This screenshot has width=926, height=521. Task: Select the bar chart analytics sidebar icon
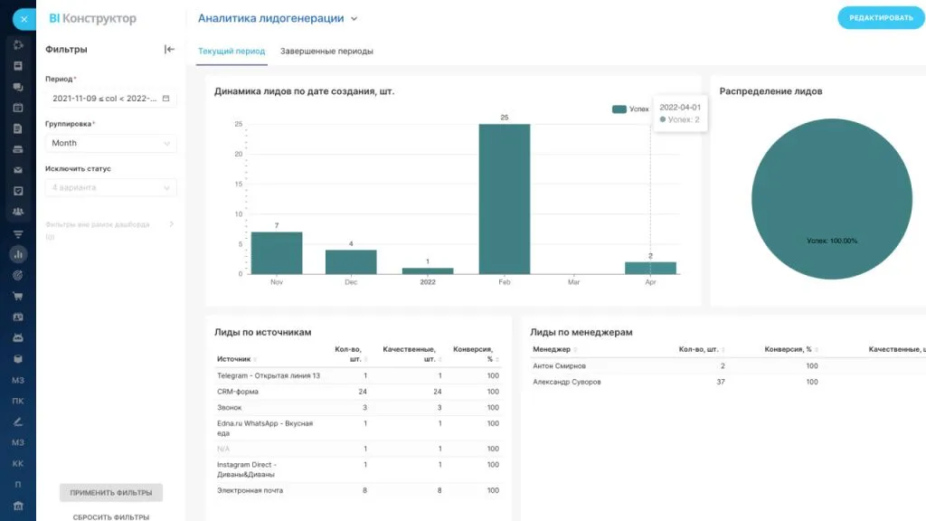click(18, 254)
